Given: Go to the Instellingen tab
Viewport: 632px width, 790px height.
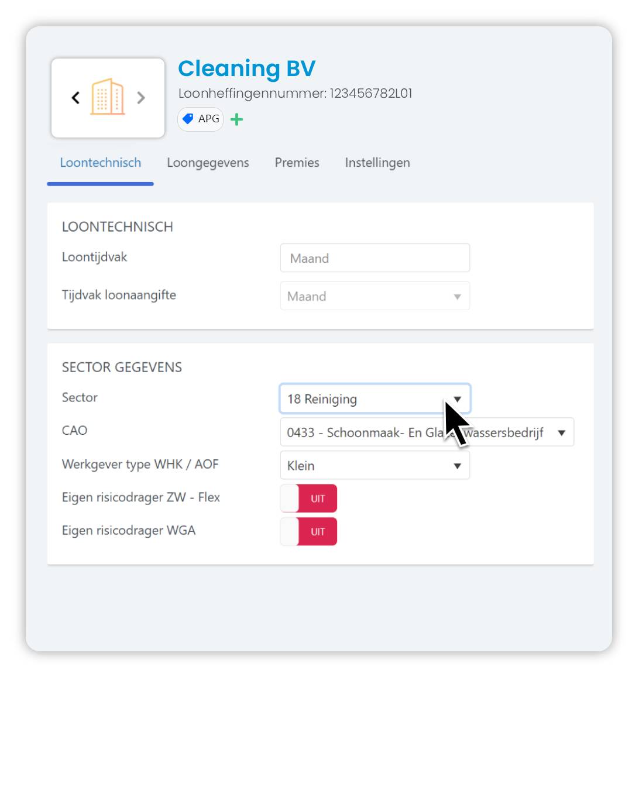Looking at the screenshot, I should 377,163.
